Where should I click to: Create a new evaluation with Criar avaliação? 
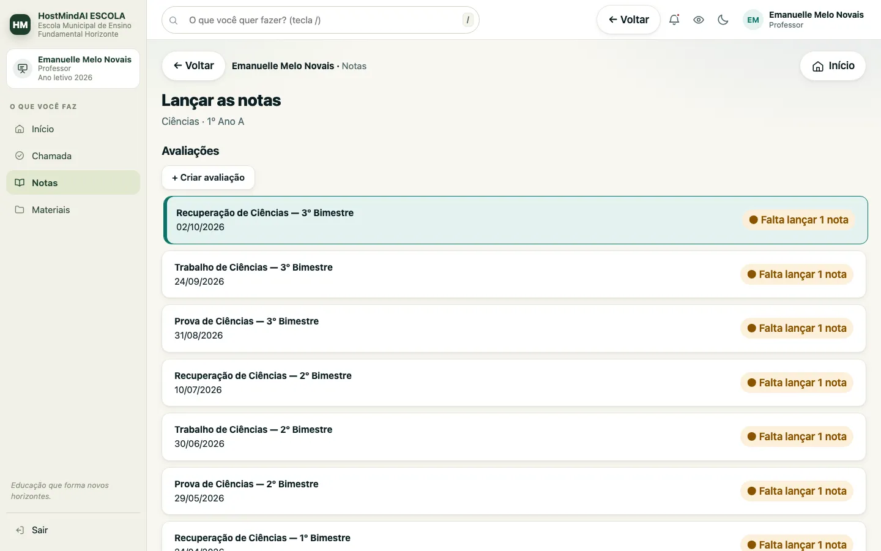pos(208,178)
